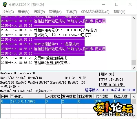Select log line 数据库服务器(127.0.0.1:6008)连接成功
The height and width of the screenshot is (119, 137).
click(x=51, y=30)
